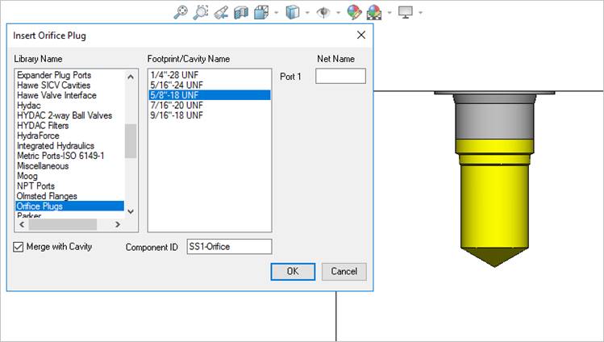Select Olmsted Flanges library
The height and width of the screenshot is (342, 604).
coord(47,196)
